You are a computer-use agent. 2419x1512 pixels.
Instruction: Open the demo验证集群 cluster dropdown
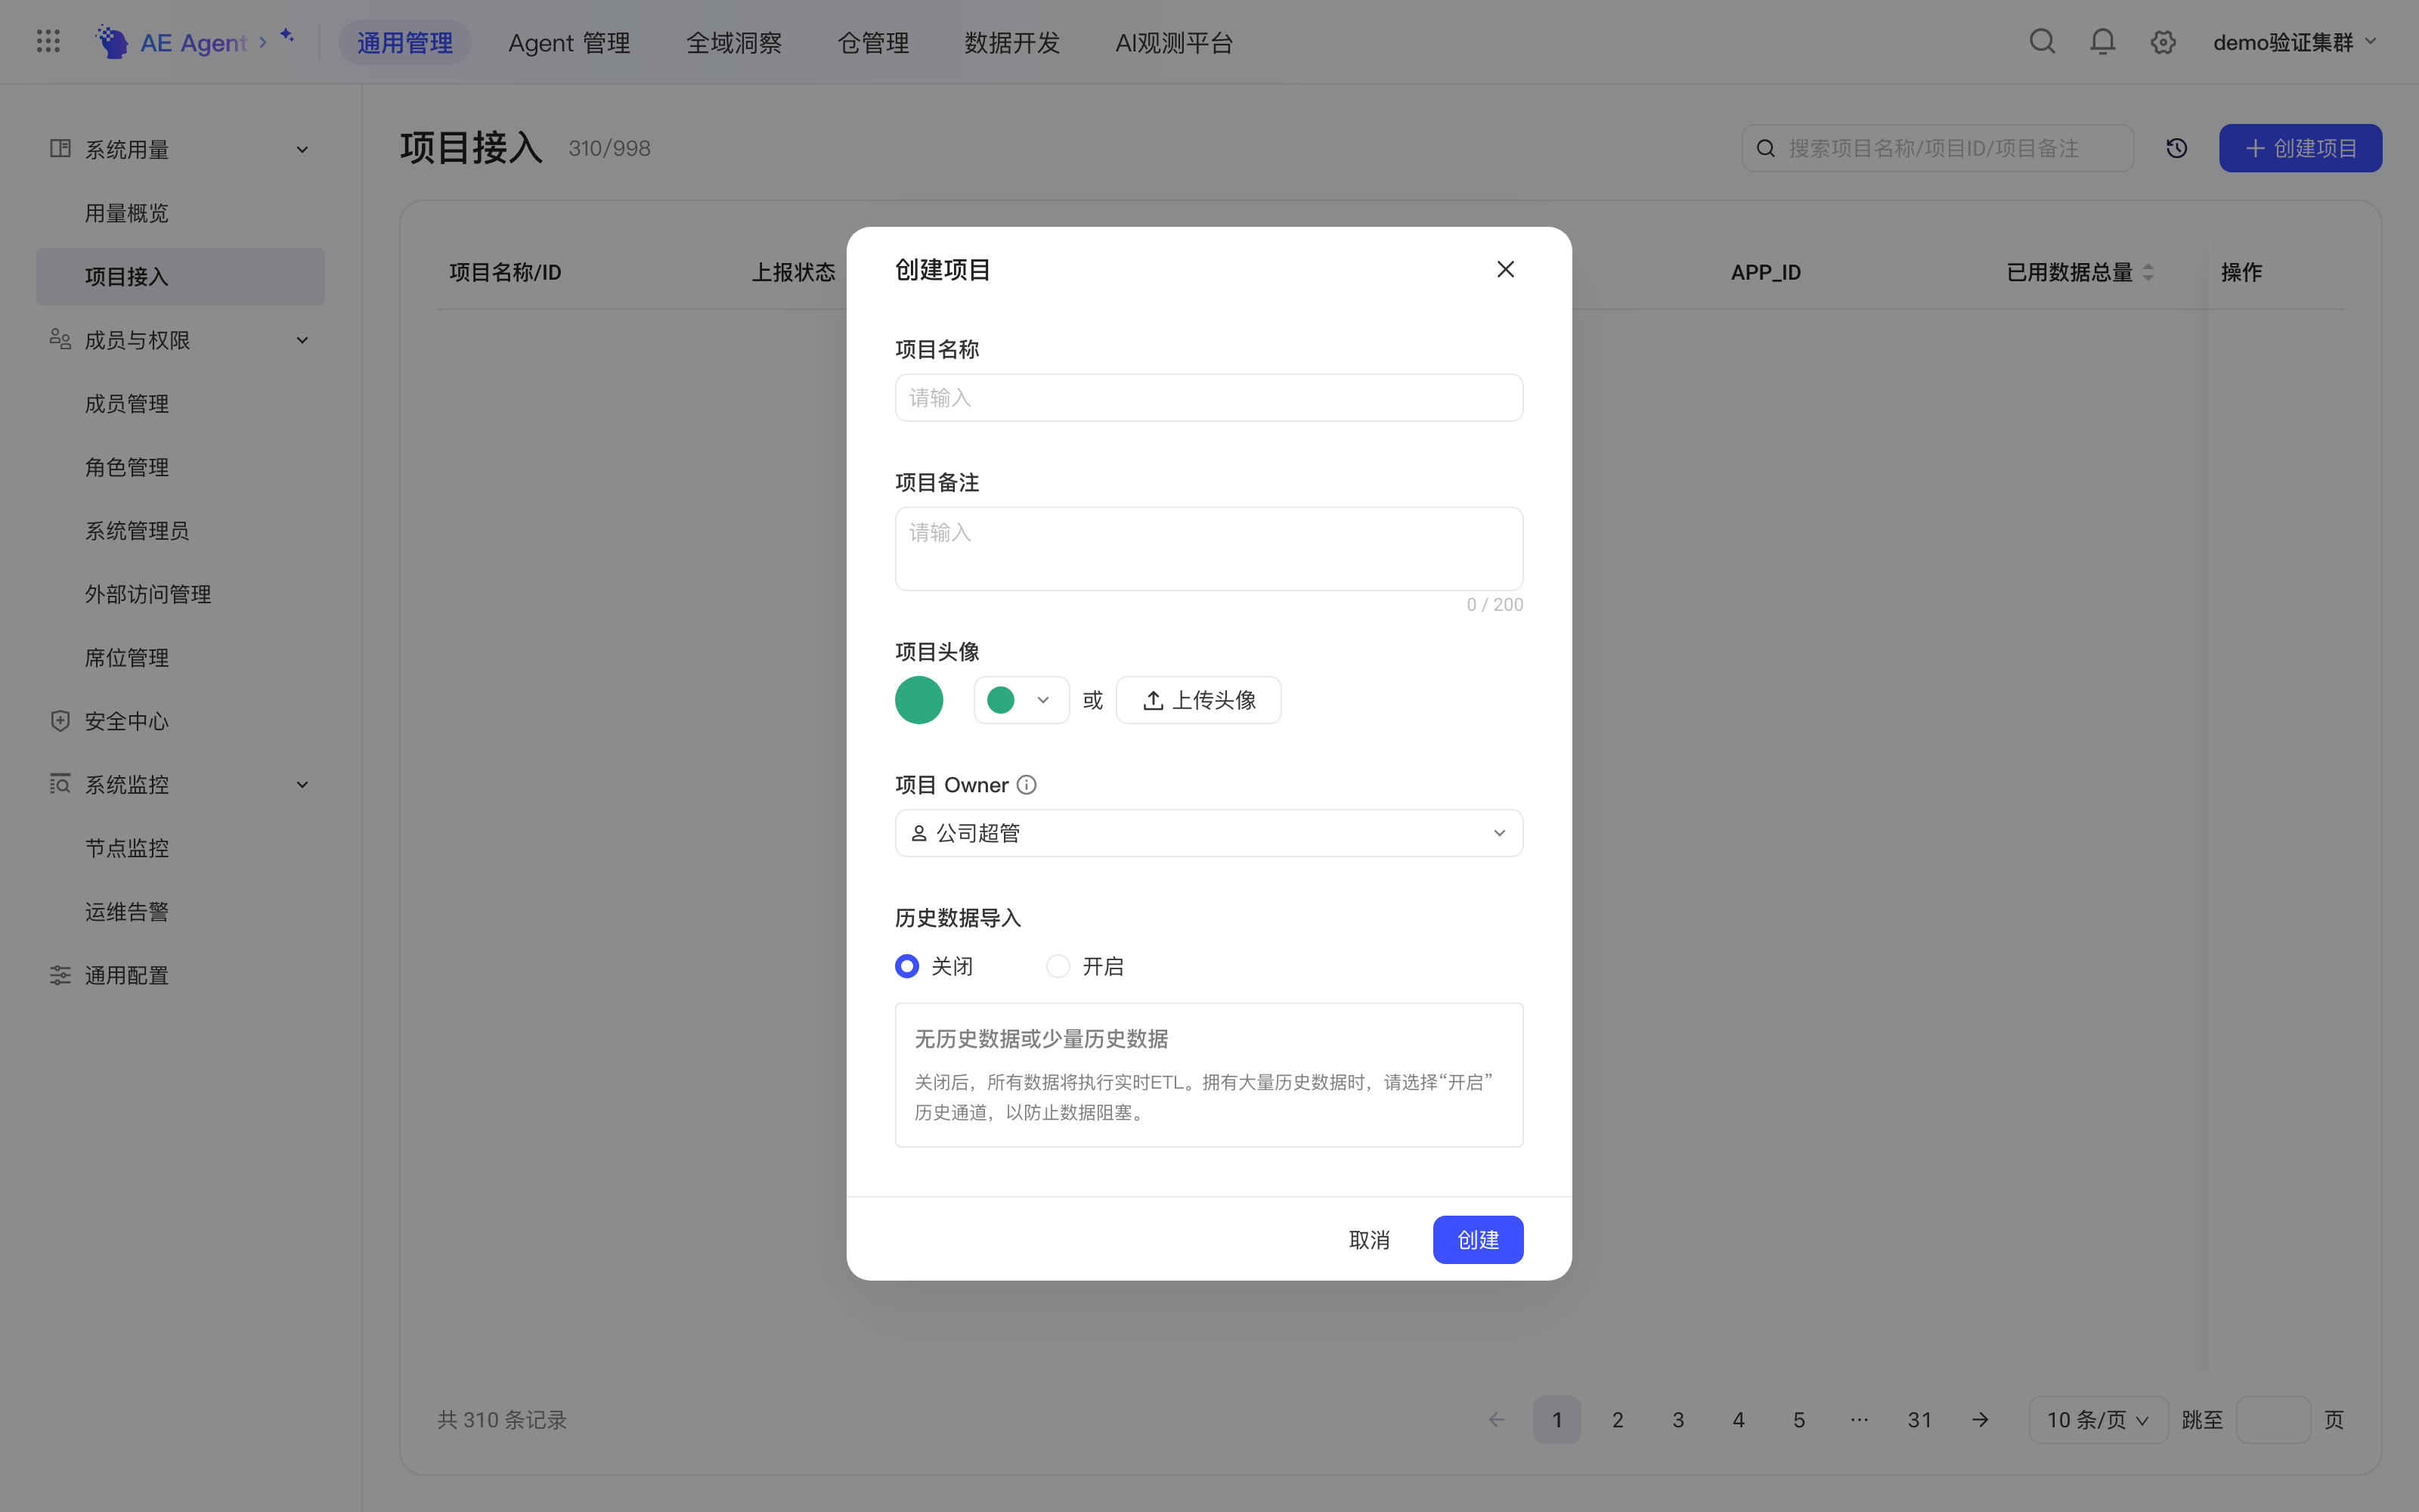pos(2294,42)
